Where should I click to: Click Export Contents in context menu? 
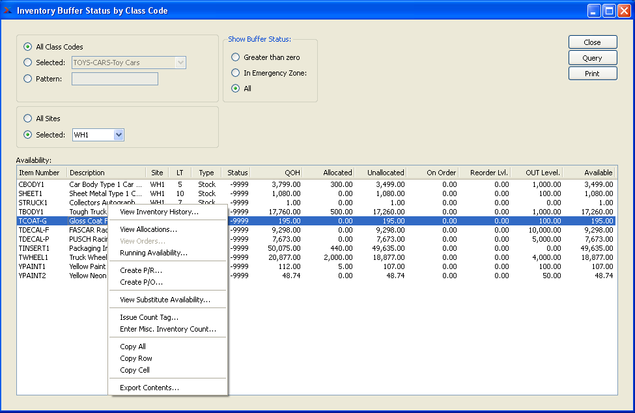(x=149, y=388)
